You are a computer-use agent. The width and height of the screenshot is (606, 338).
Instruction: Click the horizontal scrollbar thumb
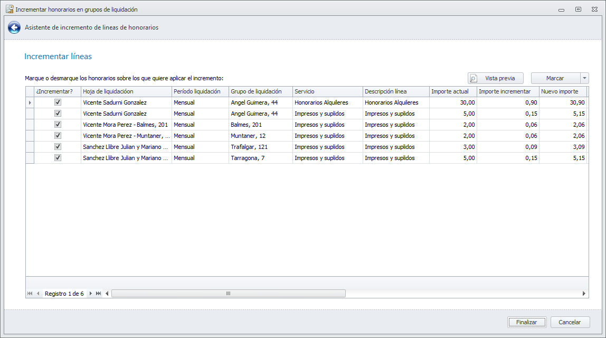[229, 294]
